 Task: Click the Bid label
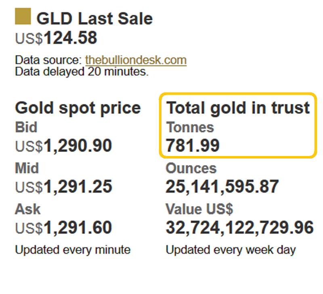(x=26, y=127)
